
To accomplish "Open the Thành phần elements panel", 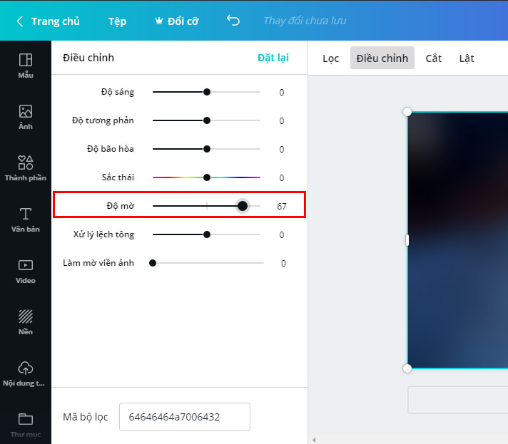I will tap(26, 168).
